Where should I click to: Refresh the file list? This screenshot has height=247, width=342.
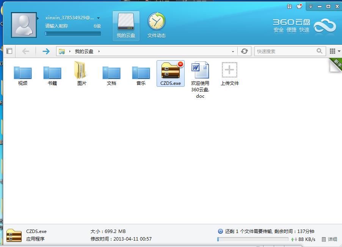tap(244, 51)
